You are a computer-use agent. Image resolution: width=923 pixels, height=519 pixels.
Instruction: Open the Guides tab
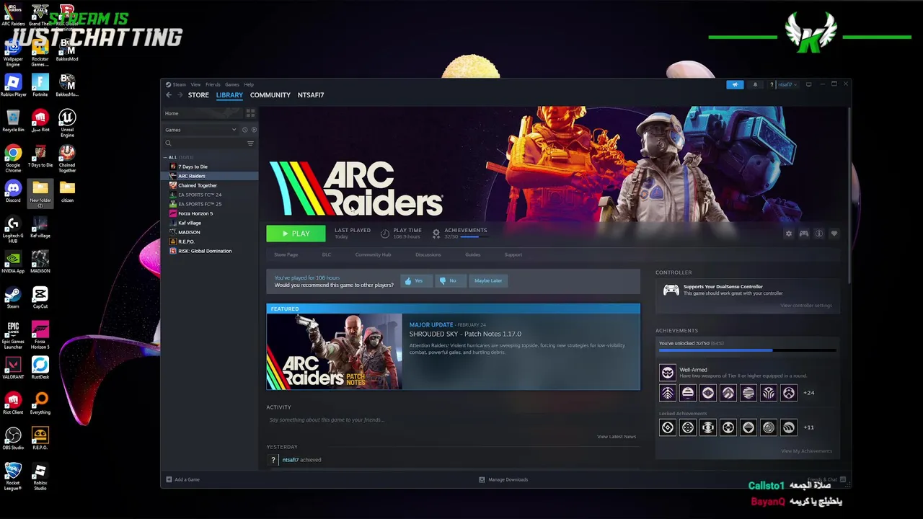pos(473,254)
